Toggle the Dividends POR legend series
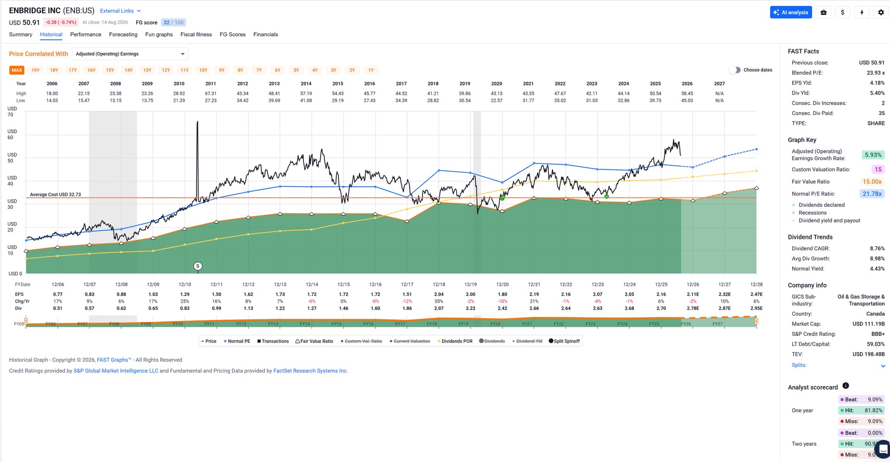The height and width of the screenshot is (462, 890). [x=455, y=341]
